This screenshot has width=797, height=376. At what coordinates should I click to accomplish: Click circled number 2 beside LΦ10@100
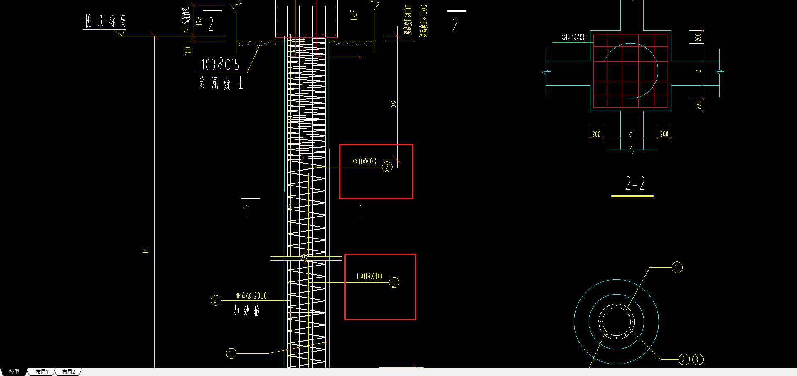pyautogui.click(x=387, y=167)
